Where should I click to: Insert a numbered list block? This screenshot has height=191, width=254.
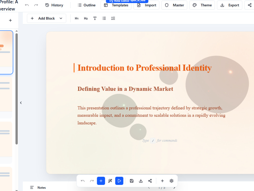point(113,18)
